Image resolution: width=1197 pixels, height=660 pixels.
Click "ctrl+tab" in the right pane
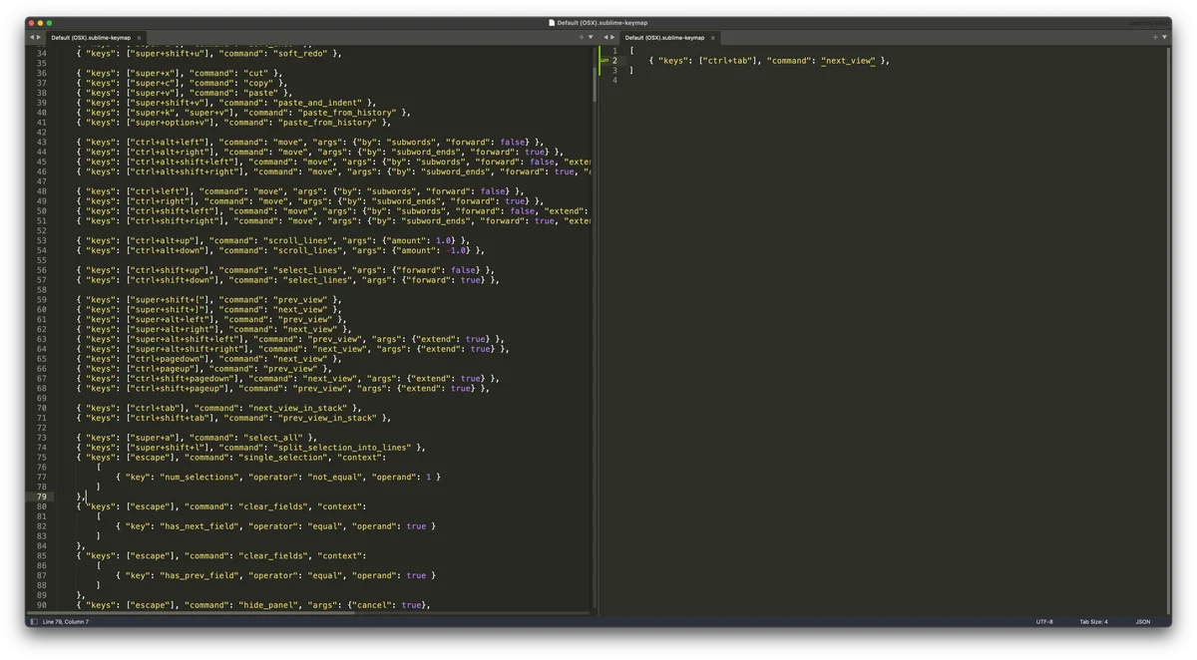pos(728,61)
